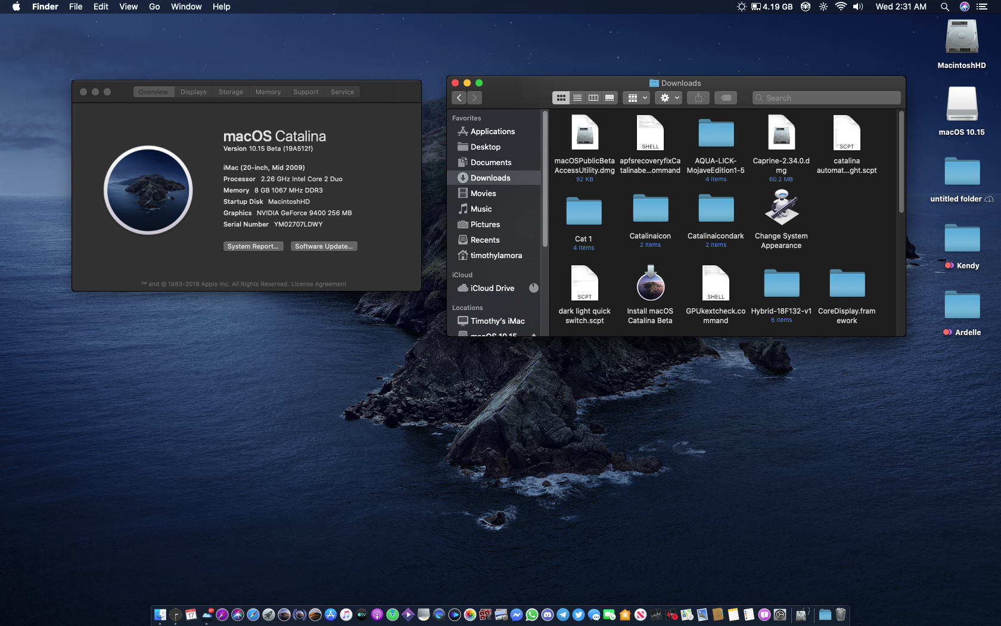Select Pictures in the Finder sidebar
The width and height of the screenshot is (1001, 626).
(x=484, y=224)
